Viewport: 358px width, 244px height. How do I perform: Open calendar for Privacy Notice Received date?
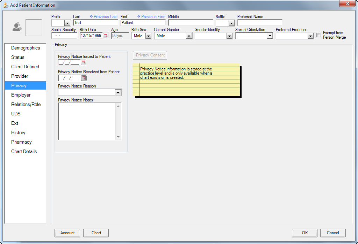pyautogui.click(x=84, y=78)
